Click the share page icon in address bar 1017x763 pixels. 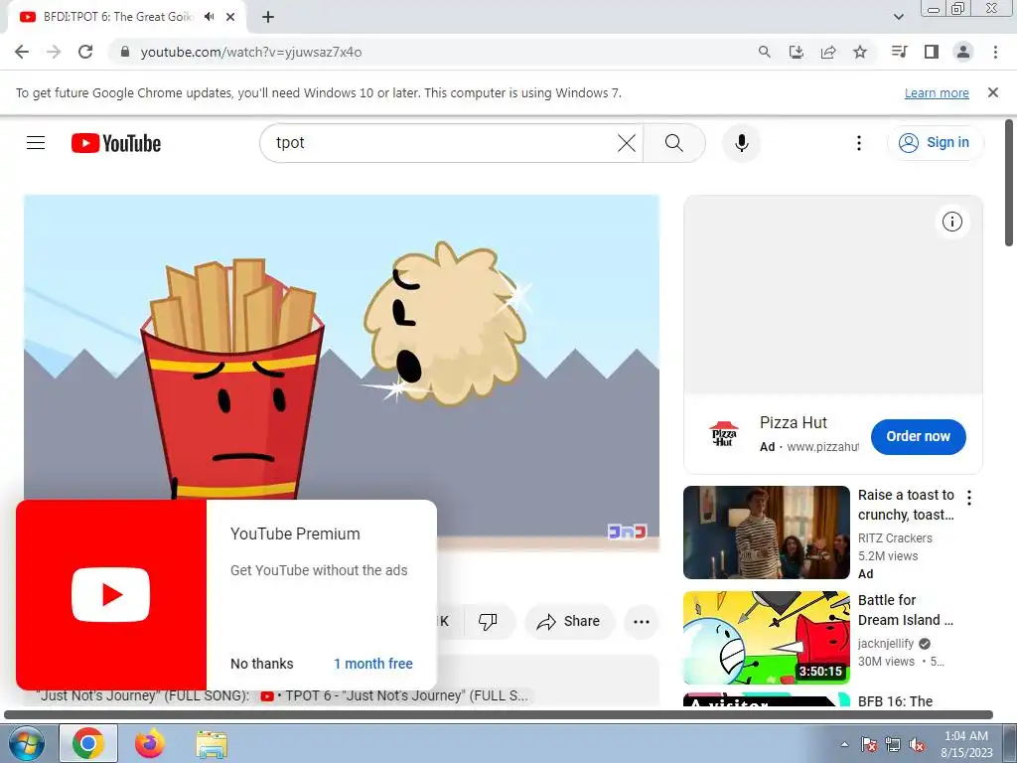pos(828,52)
